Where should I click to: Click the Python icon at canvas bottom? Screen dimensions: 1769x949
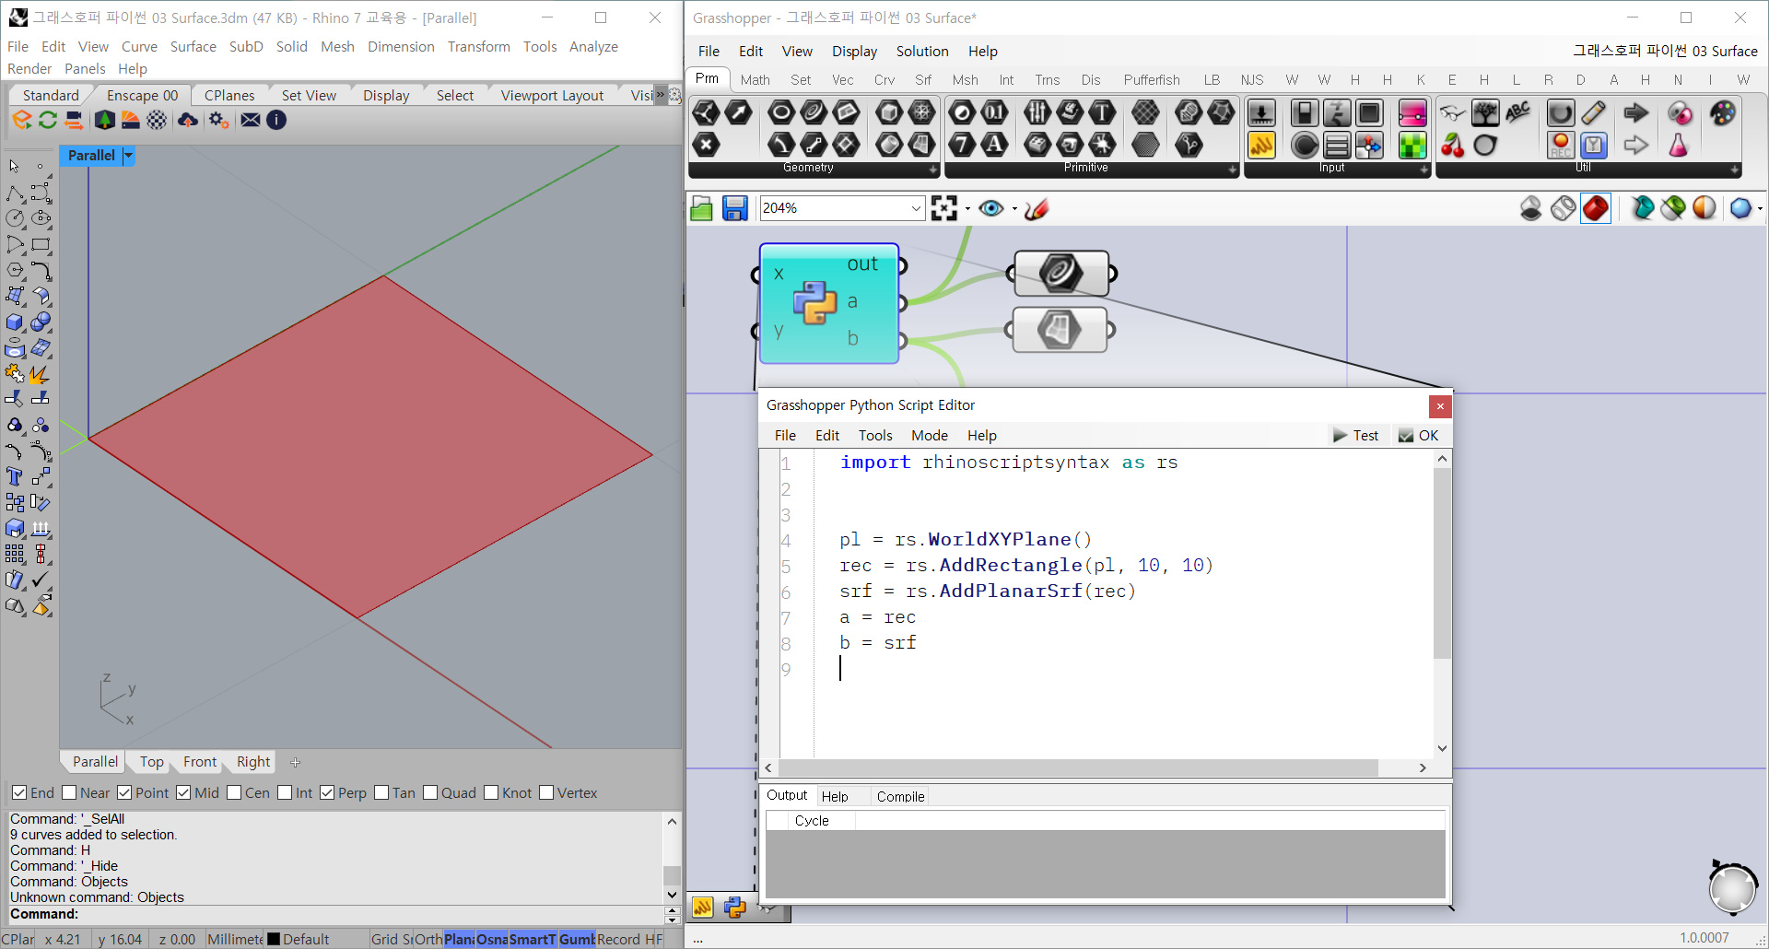[x=734, y=908]
